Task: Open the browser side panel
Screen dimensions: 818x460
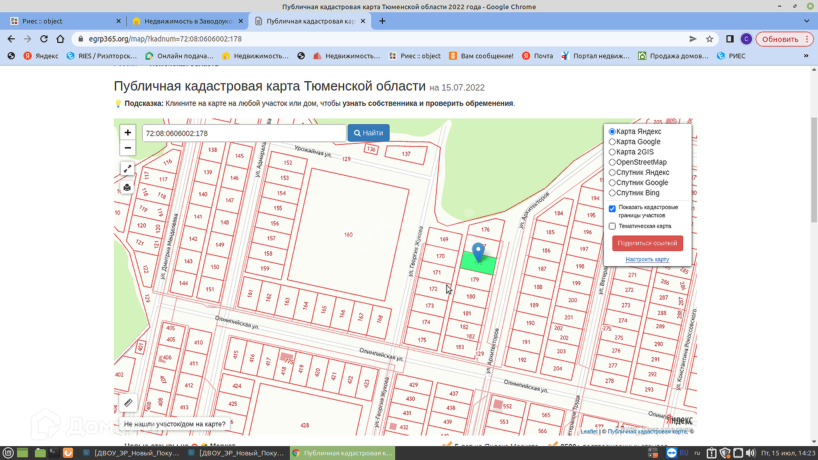Action: [730, 39]
